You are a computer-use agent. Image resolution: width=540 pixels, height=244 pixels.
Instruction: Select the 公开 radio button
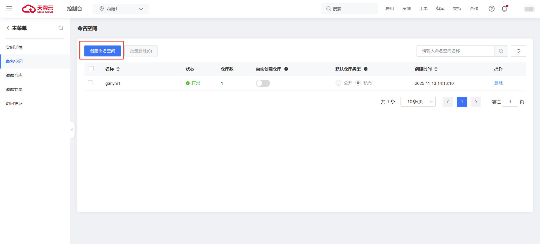click(338, 83)
